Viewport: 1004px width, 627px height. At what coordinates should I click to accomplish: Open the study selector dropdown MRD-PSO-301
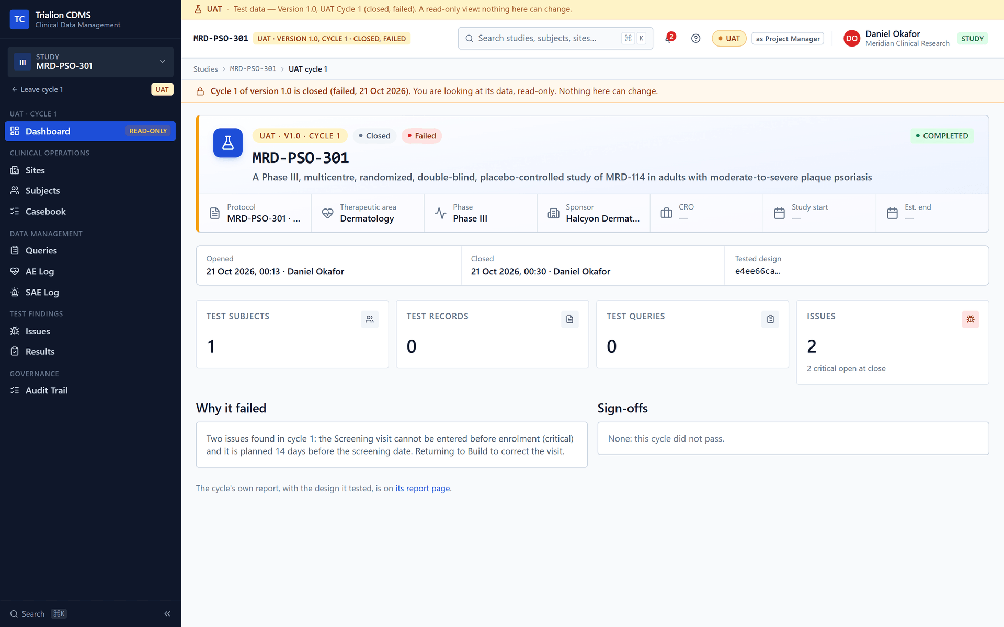pyautogui.click(x=90, y=62)
